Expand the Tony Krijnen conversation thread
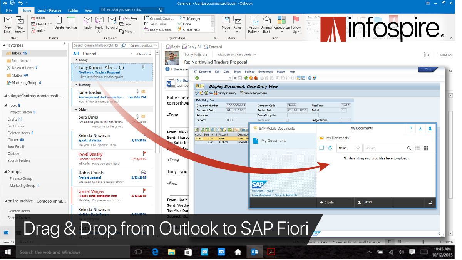The height and width of the screenshot is (260, 462). pyautogui.click(x=75, y=67)
